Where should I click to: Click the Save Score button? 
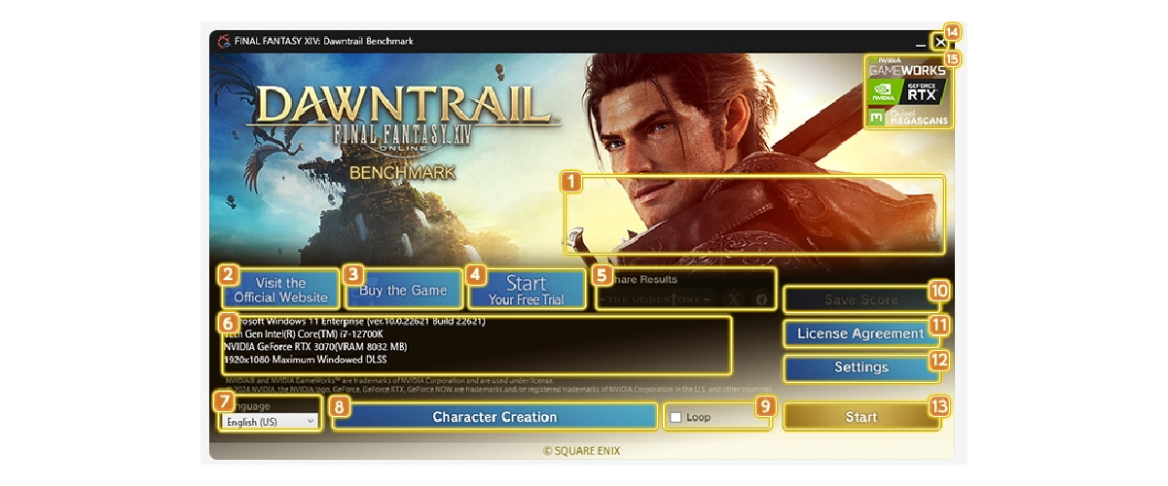861,299
